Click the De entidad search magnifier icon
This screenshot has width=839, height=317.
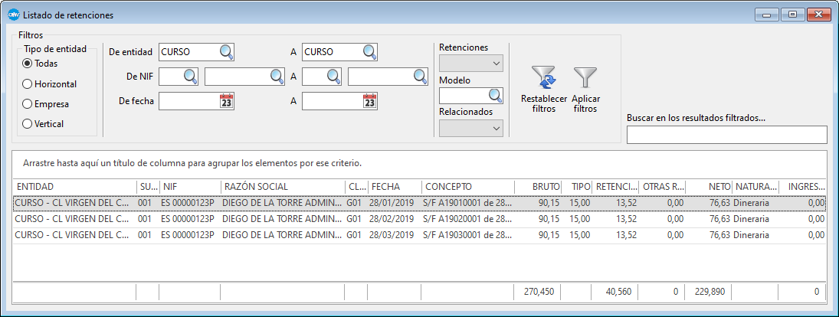pyautogui.click(x=226, y=52)
